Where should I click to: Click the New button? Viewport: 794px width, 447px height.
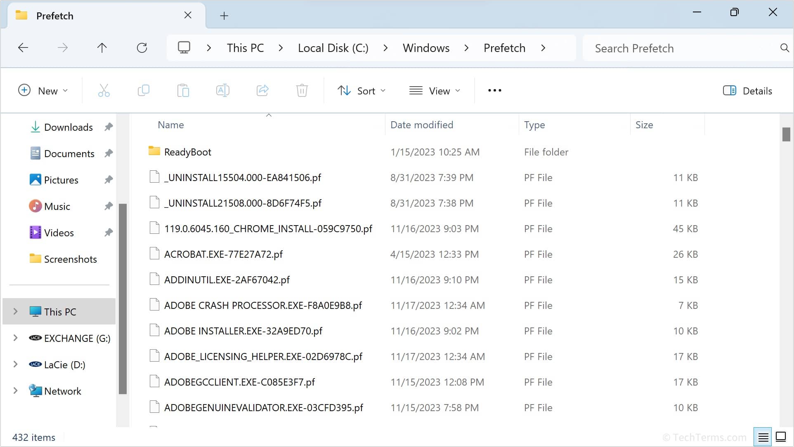pos(43,90)
